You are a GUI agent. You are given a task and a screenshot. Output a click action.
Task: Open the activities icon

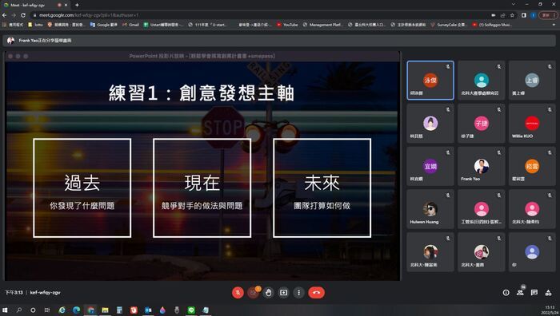click(548, 293)
